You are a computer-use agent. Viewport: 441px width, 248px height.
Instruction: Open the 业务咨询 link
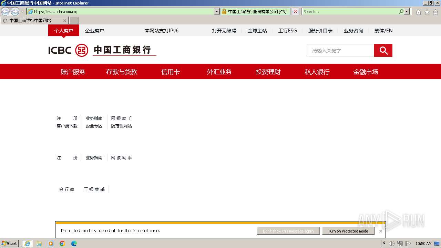tap(353, 30)
